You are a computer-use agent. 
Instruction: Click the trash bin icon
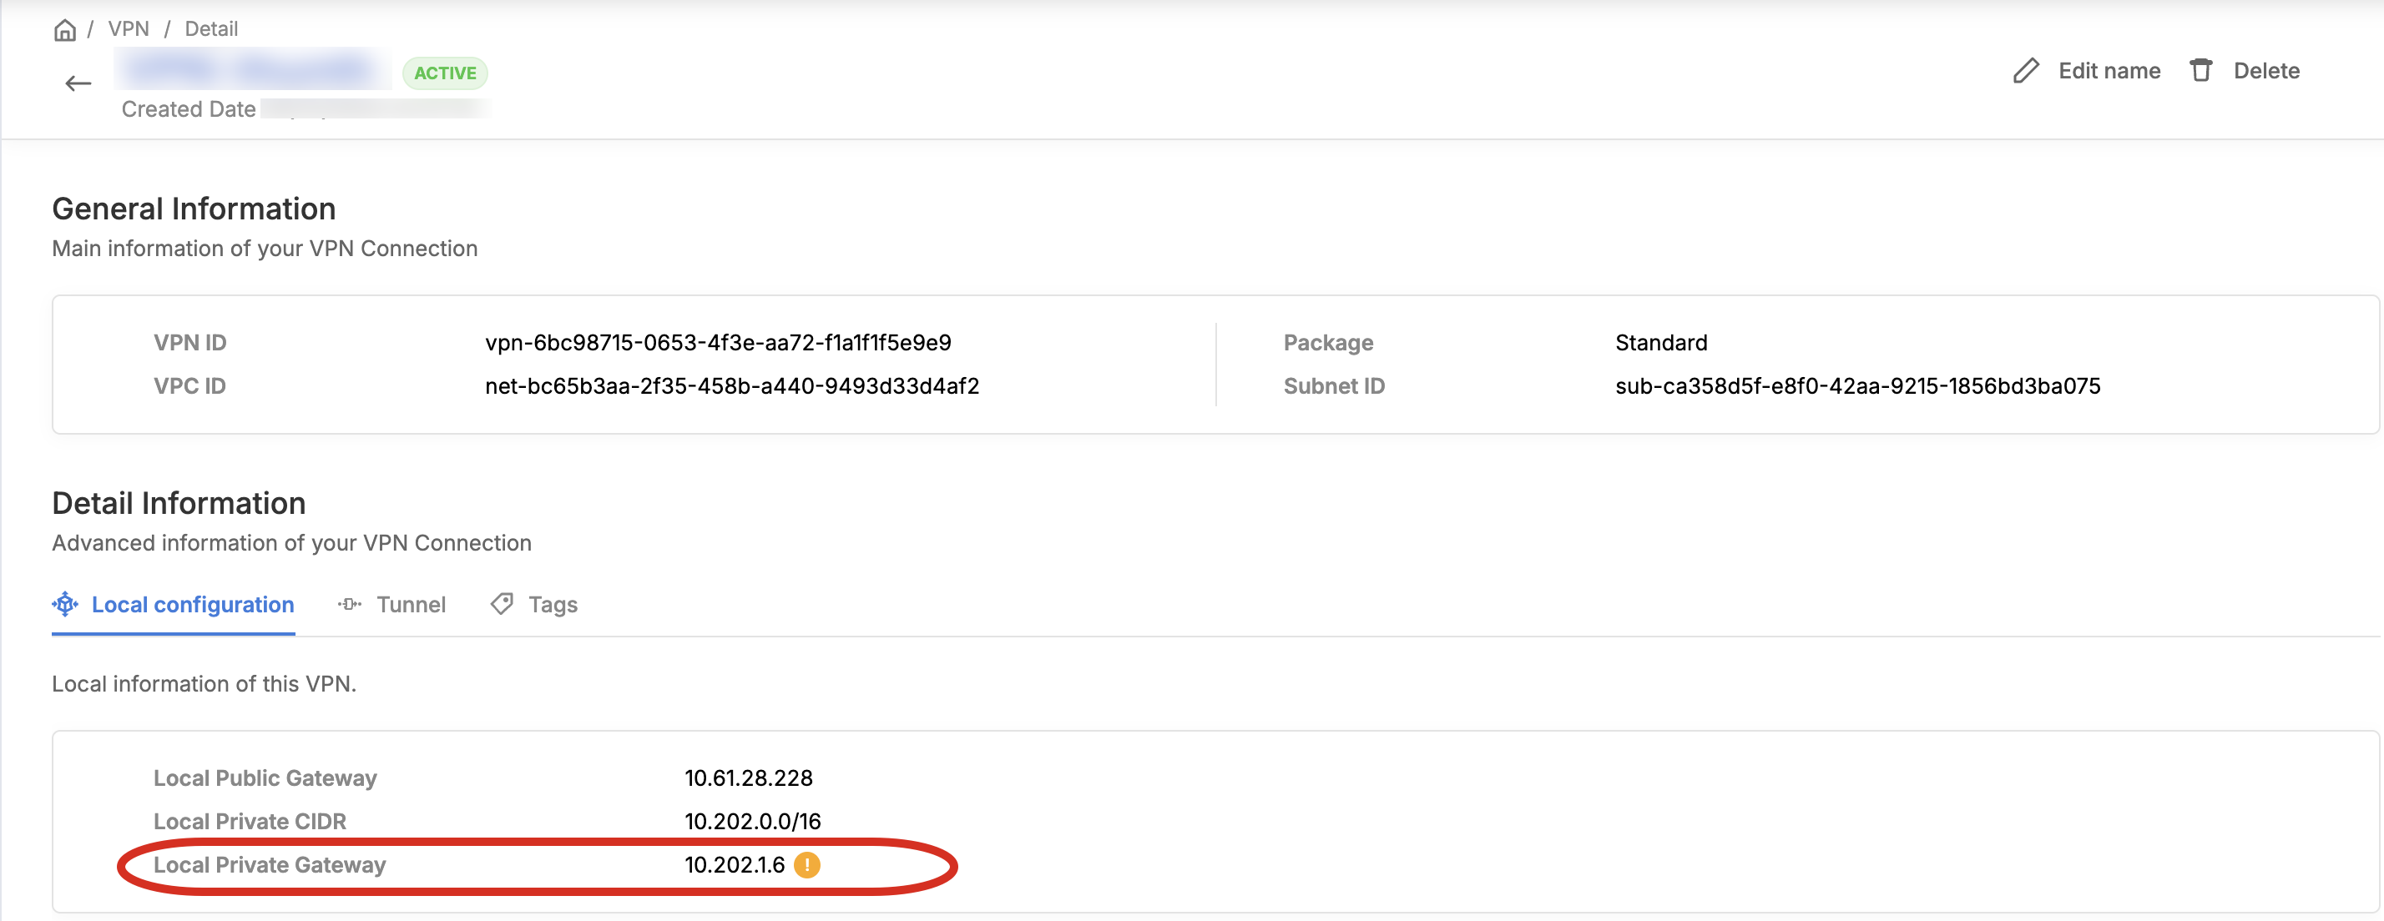[2200, 71]
